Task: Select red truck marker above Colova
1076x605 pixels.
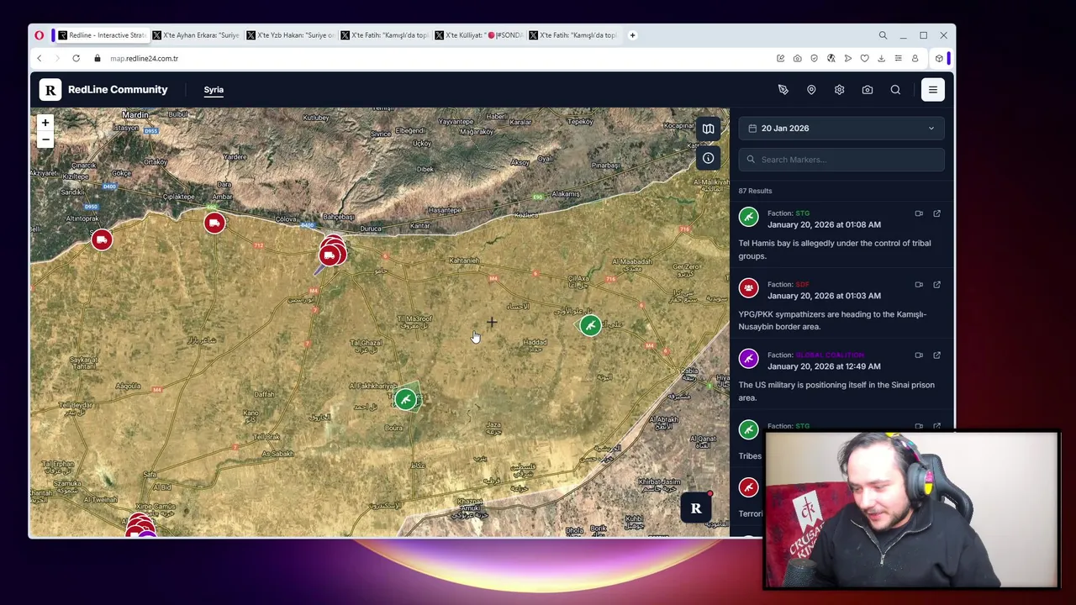Action: (x=214, y=223)
